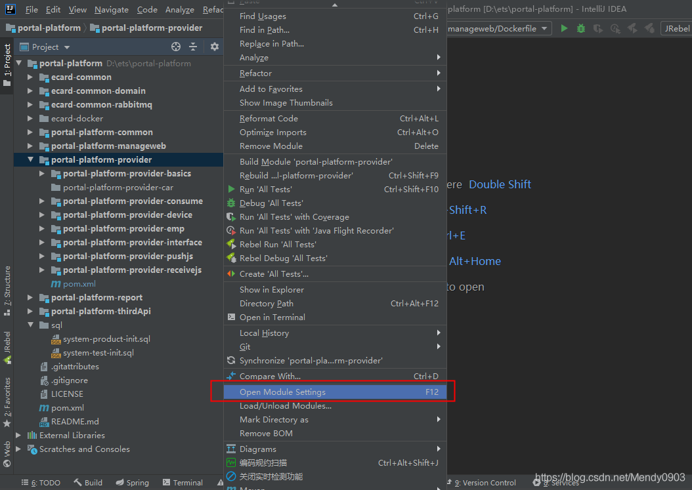692x490 pixels.
Task: Expand External Libraries node
Action: coord(18,435)
